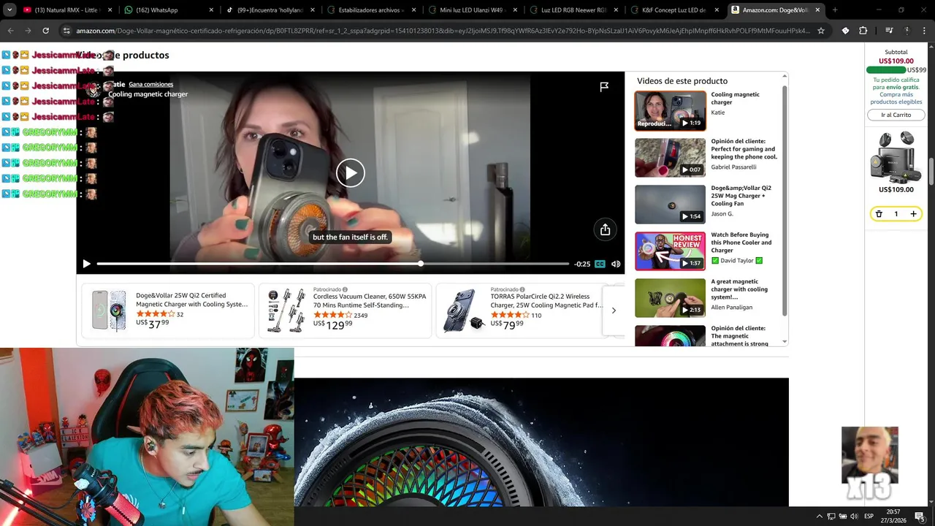Open David Taylor's Honest Review video thumbnail
This screenshot has height=526, width=935.
670,251
